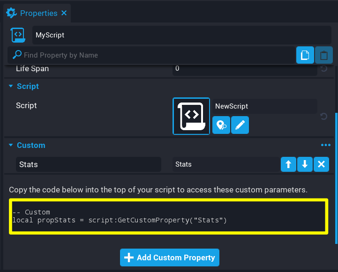Viewport: 338px width, 272px height.
Task: Click the MyScript name field
Action: [x=181, y=35]
